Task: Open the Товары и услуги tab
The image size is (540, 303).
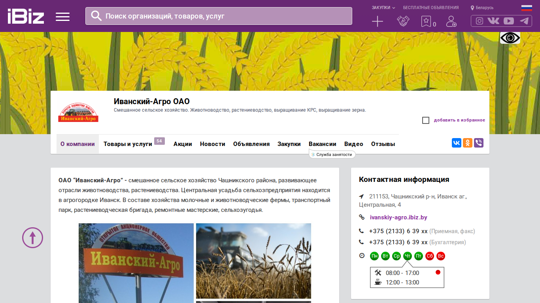Action: click(x=128, y=144)
